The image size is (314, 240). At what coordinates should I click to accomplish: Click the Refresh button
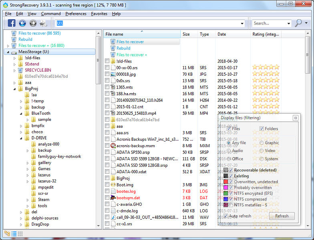click(x=282, y=216)
